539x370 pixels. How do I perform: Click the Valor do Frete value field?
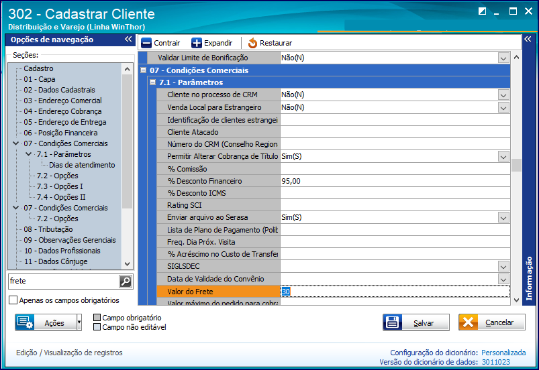point(395,292)
